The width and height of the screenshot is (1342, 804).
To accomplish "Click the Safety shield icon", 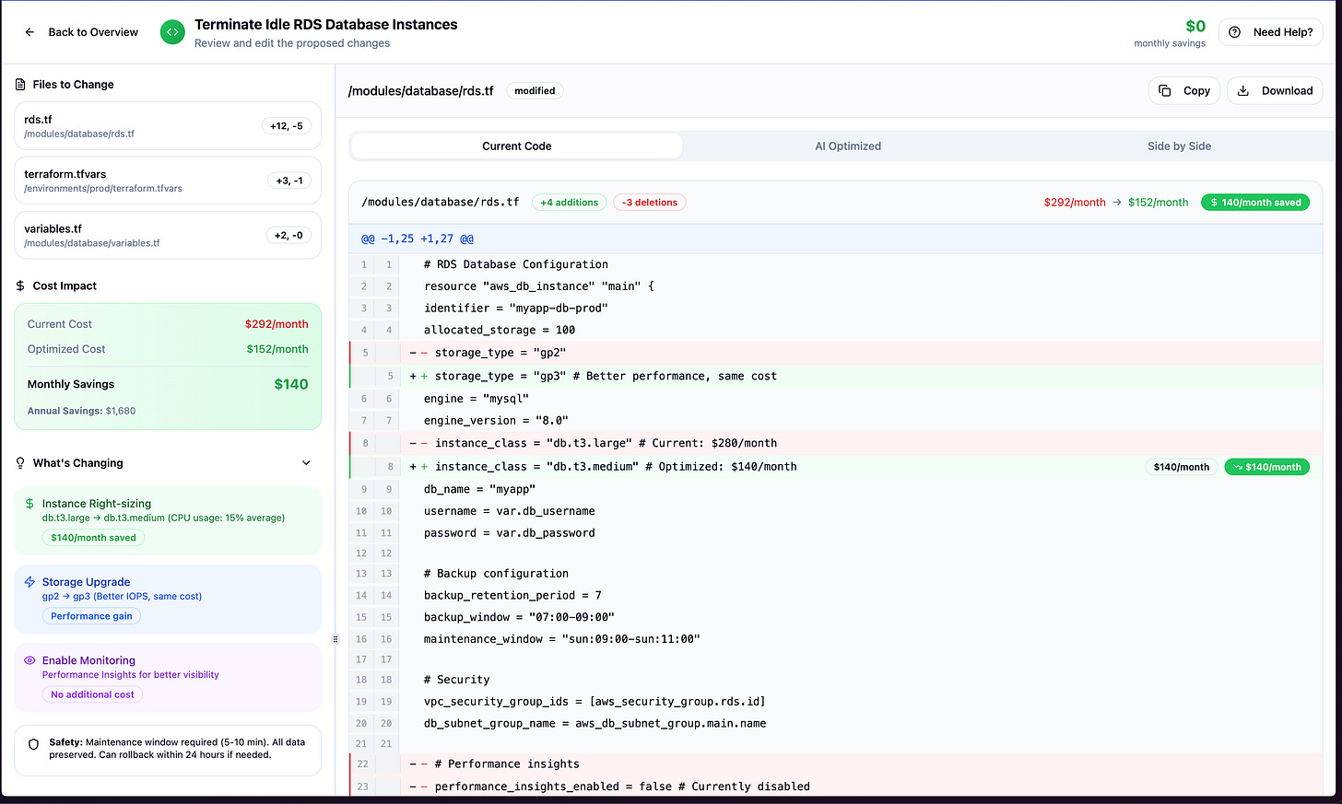I will click(x=34, y=744).
